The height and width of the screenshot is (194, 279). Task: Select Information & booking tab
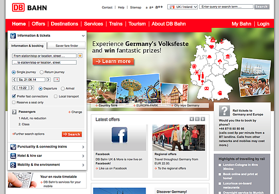point(27,45)
